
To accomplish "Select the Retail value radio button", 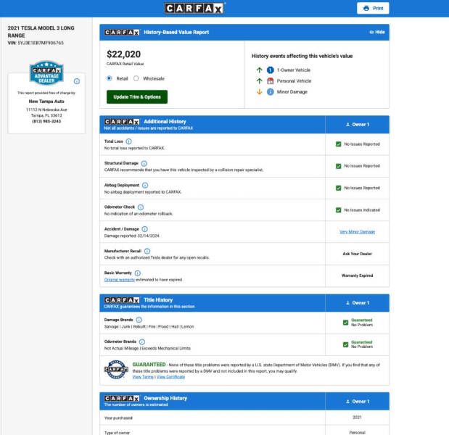I will (x=109, y=78).
